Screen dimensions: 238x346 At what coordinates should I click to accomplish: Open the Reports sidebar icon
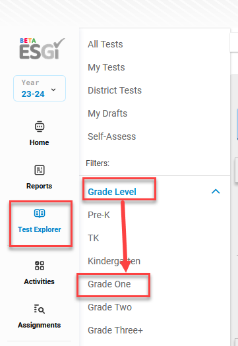pyautogui.click(x=40, y=170)
